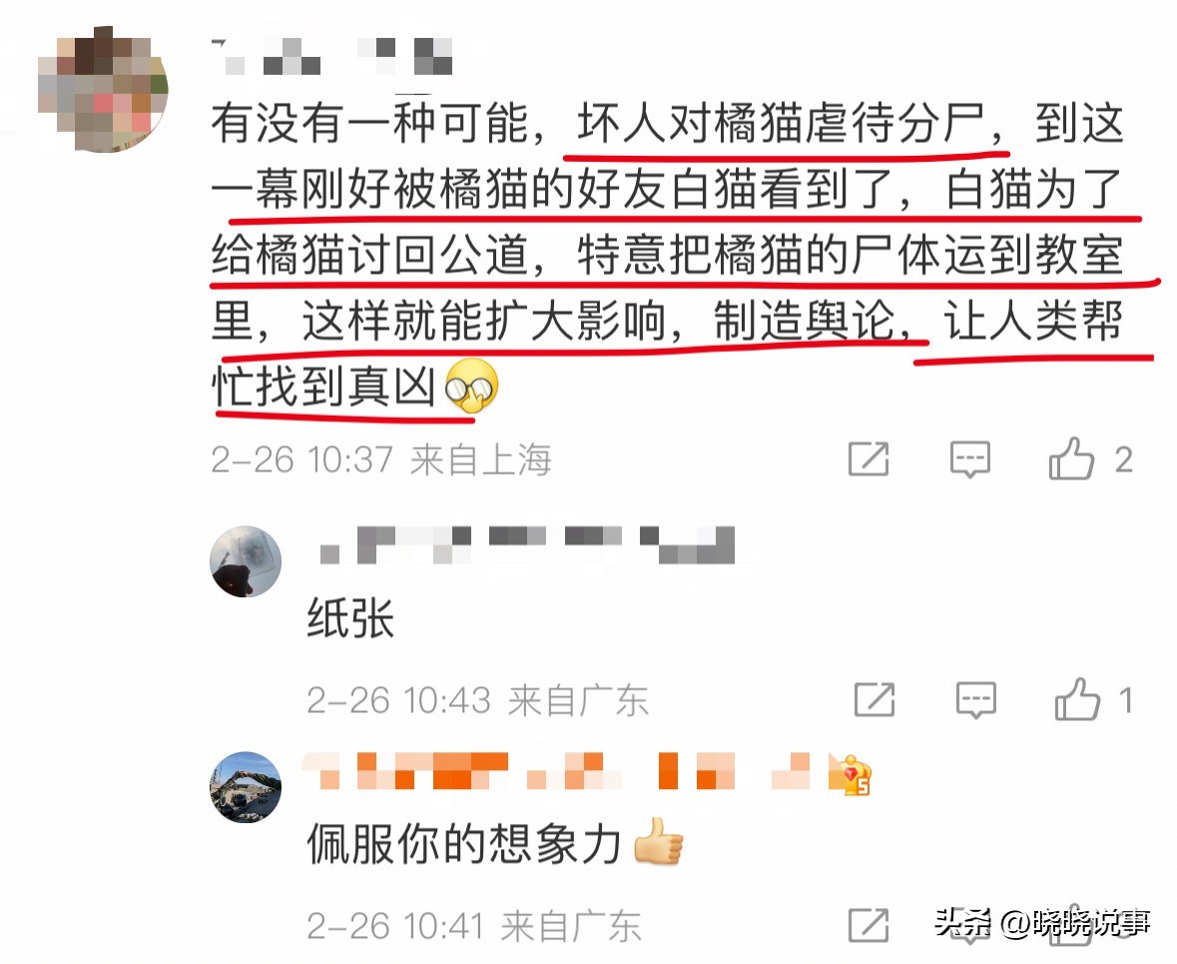Share the "佩服你的想象力" reply

tap(869, 925)
